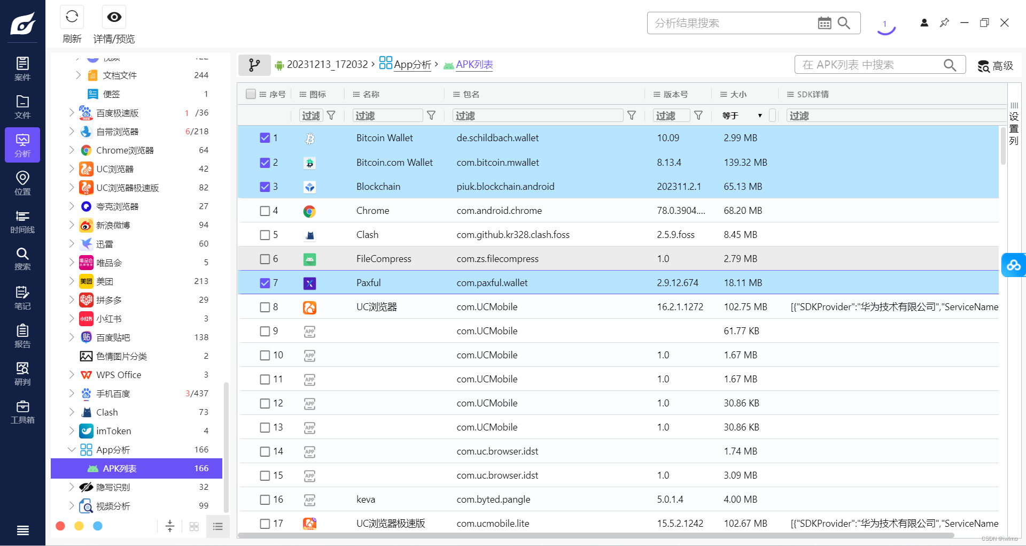Click the blue color tag dot
This screenshot has width=1026, height=546.
tap(98, 526)
